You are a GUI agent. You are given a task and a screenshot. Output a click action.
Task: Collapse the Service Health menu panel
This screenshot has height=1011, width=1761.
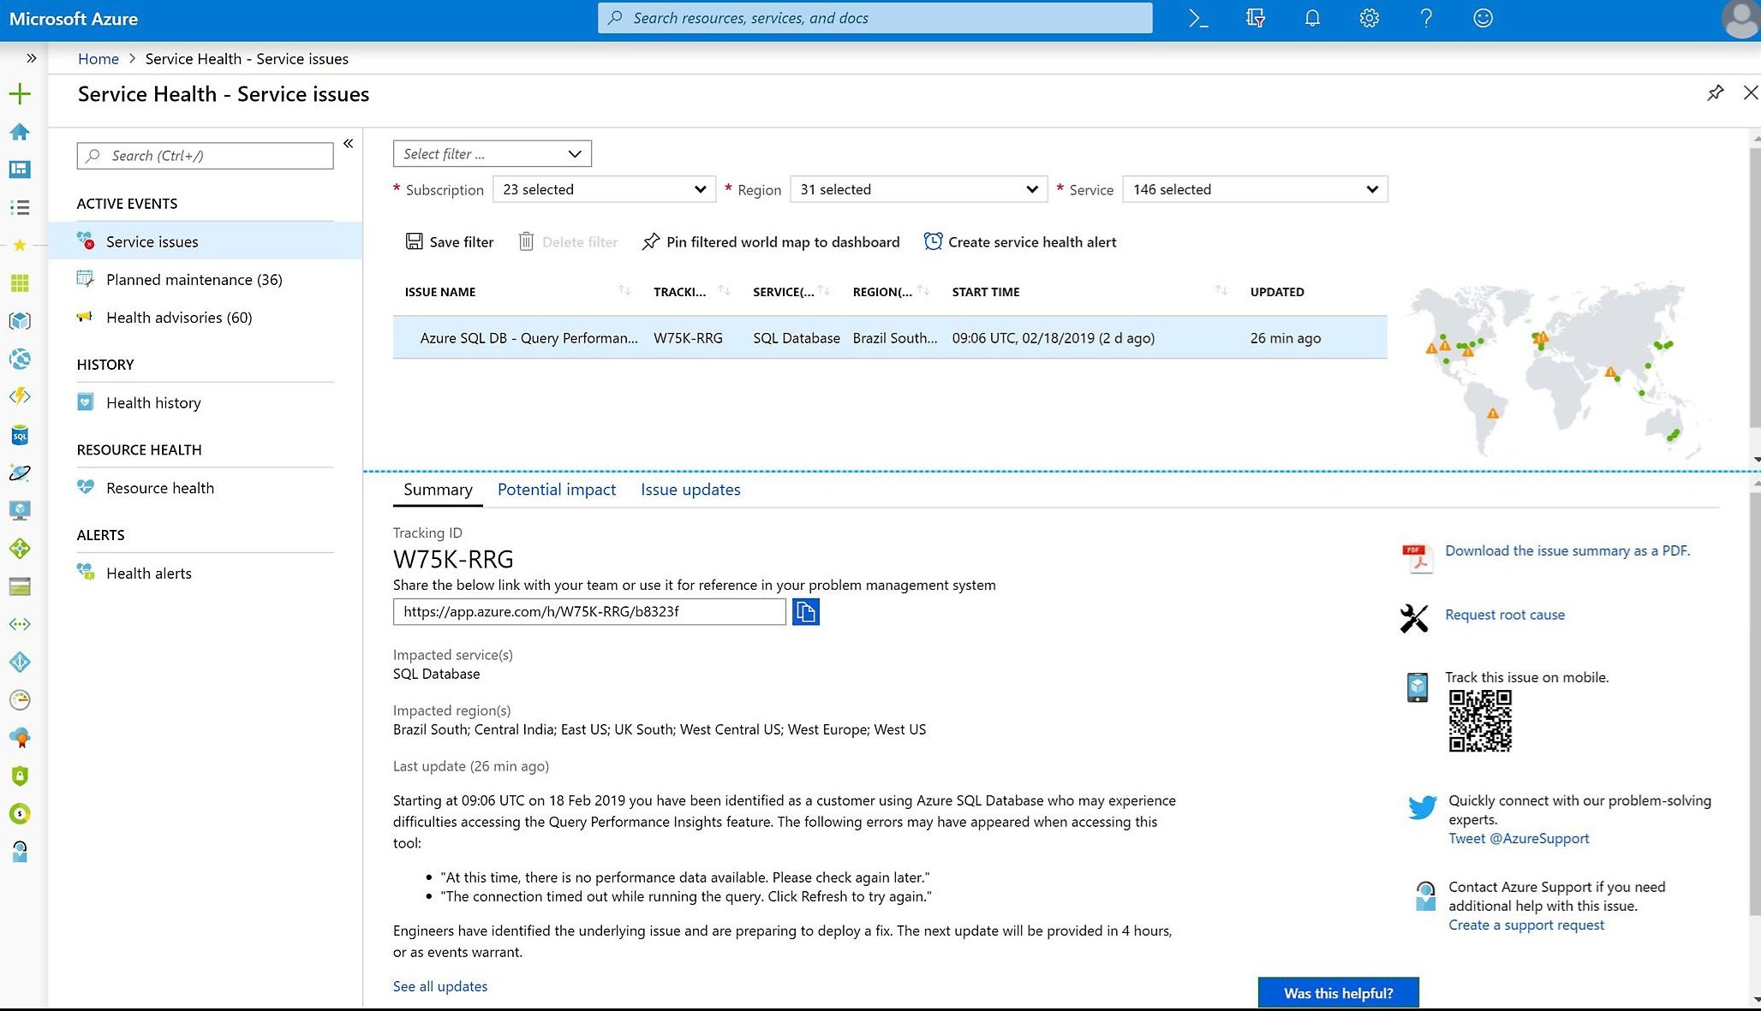pos(349,143)
